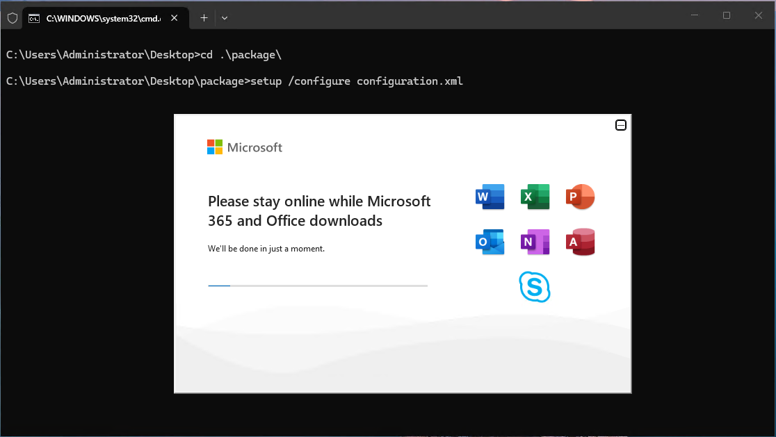The height and width of the screenshot is (437, 776).
Task: Select the C:\WINDOWS\system32\cmd.exe tab
Action: tap(106, 18)
